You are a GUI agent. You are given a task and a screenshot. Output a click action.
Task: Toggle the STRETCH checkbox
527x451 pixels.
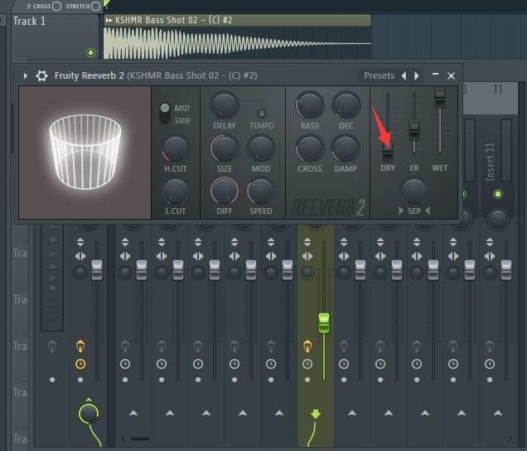point(96,6)
